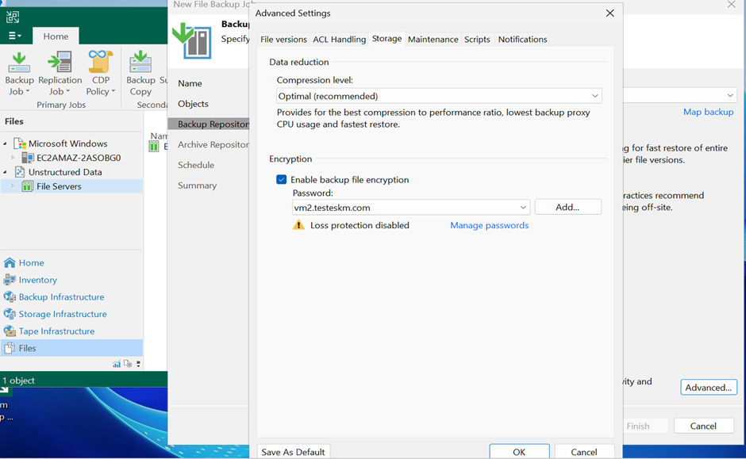Click the Files navigation icon

[x=10, y=348]
